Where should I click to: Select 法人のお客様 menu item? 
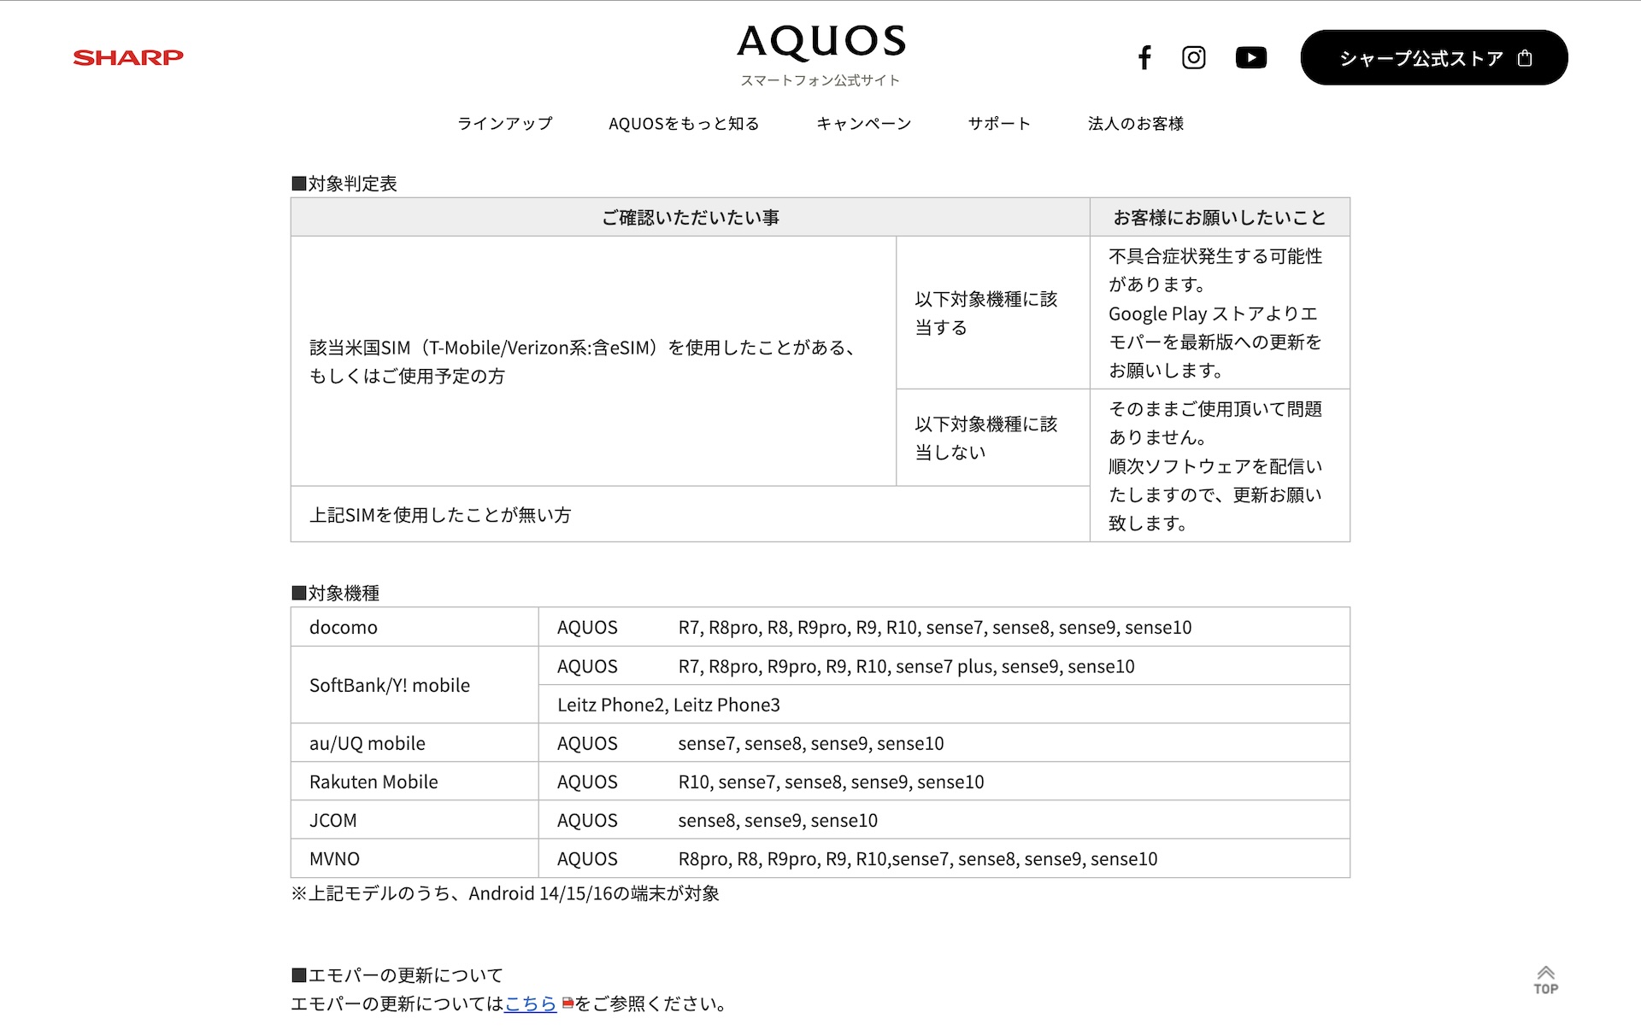tap(1135, 124)
